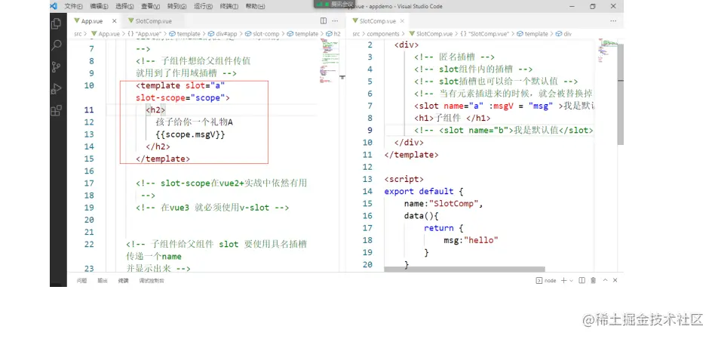
Task: Open the 转到(G) menu
Action: 177,6
